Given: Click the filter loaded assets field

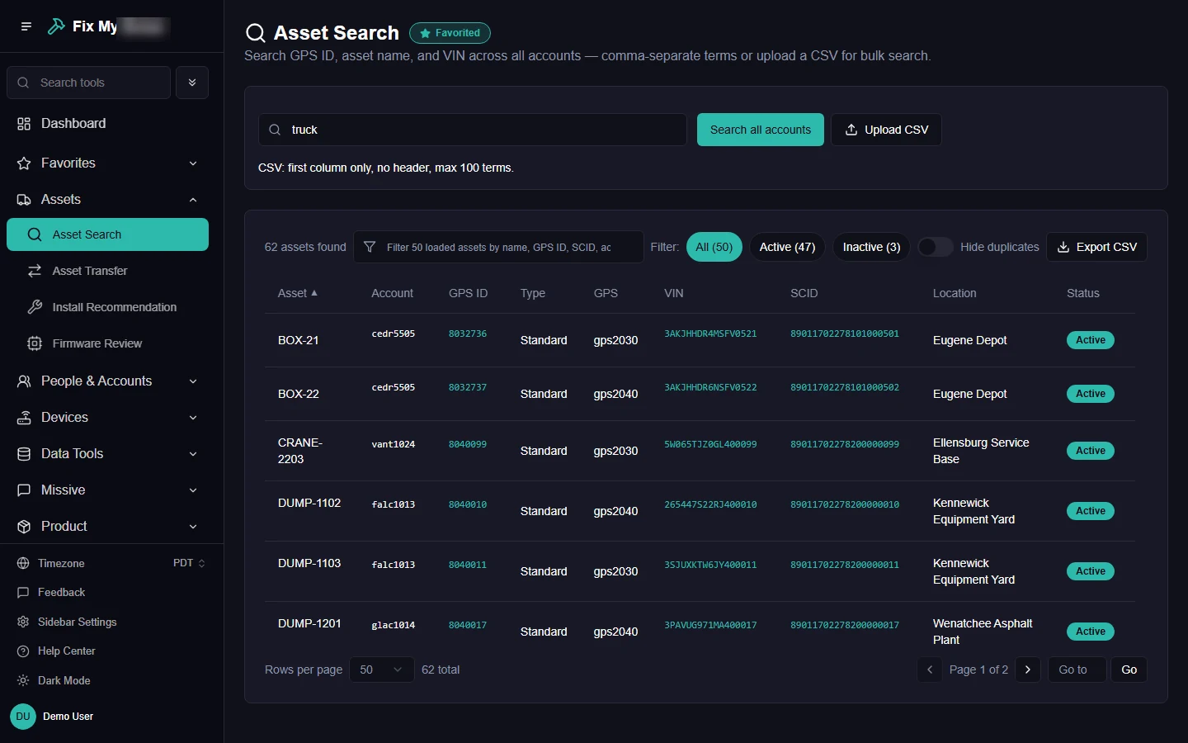Looking at the screenshot, I should pos(498,247).
